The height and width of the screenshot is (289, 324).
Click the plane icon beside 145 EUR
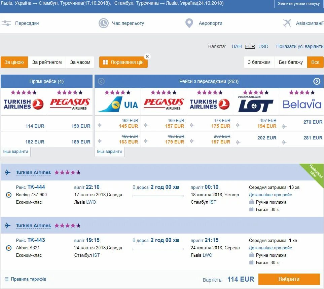pyautogui.click(x=100, y=125)
